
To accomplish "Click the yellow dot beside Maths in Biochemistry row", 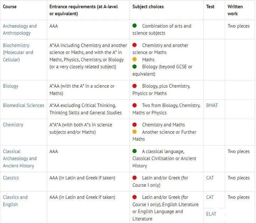I will [x=135, y=60].
